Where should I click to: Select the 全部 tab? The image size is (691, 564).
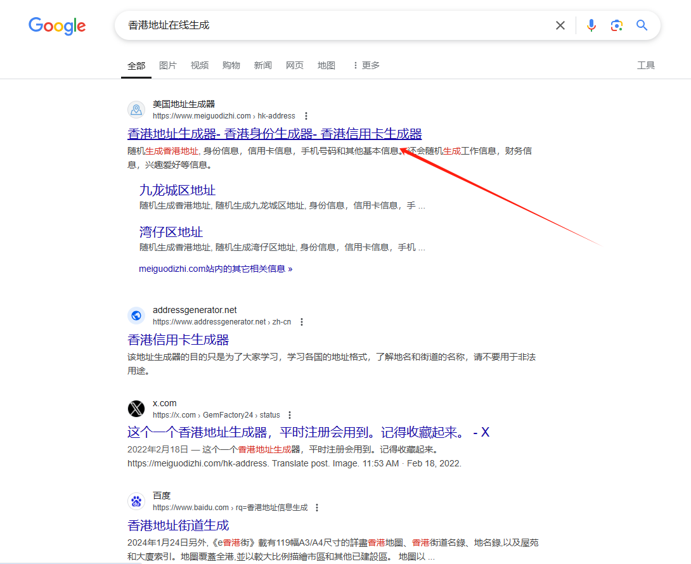tap(136, 66)
